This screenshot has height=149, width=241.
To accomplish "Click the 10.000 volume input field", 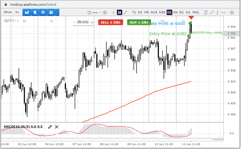I will click(83, 22).
